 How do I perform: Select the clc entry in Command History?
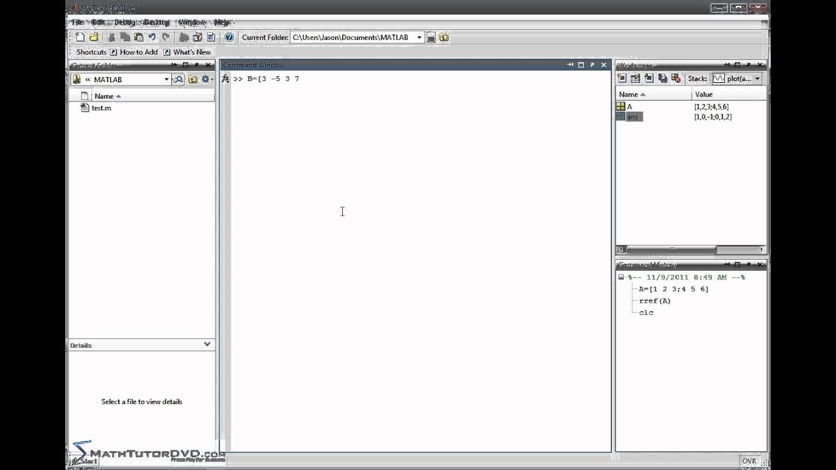tap(646, 313)
